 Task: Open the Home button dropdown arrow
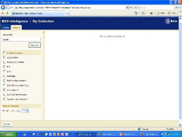pos(139,13)
